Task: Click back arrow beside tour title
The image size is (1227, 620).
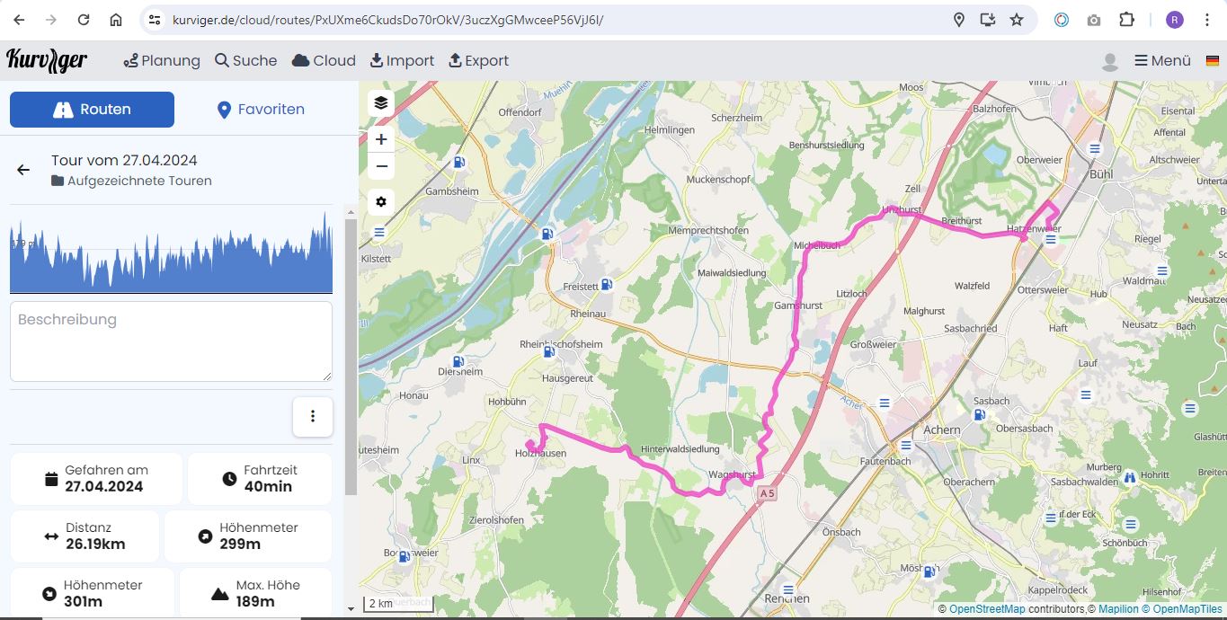Action: pos(23,170)
